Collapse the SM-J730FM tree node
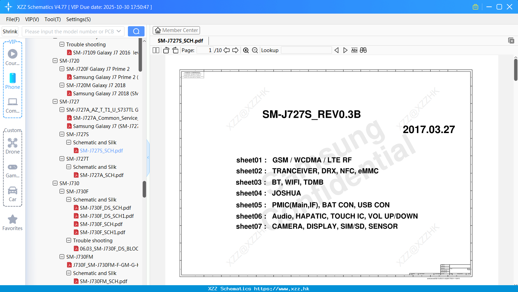Viewport: 518px width, 292px height. 62,257
